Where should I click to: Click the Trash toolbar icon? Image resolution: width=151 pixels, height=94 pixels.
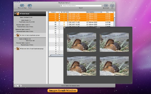[x=30, y=6]
